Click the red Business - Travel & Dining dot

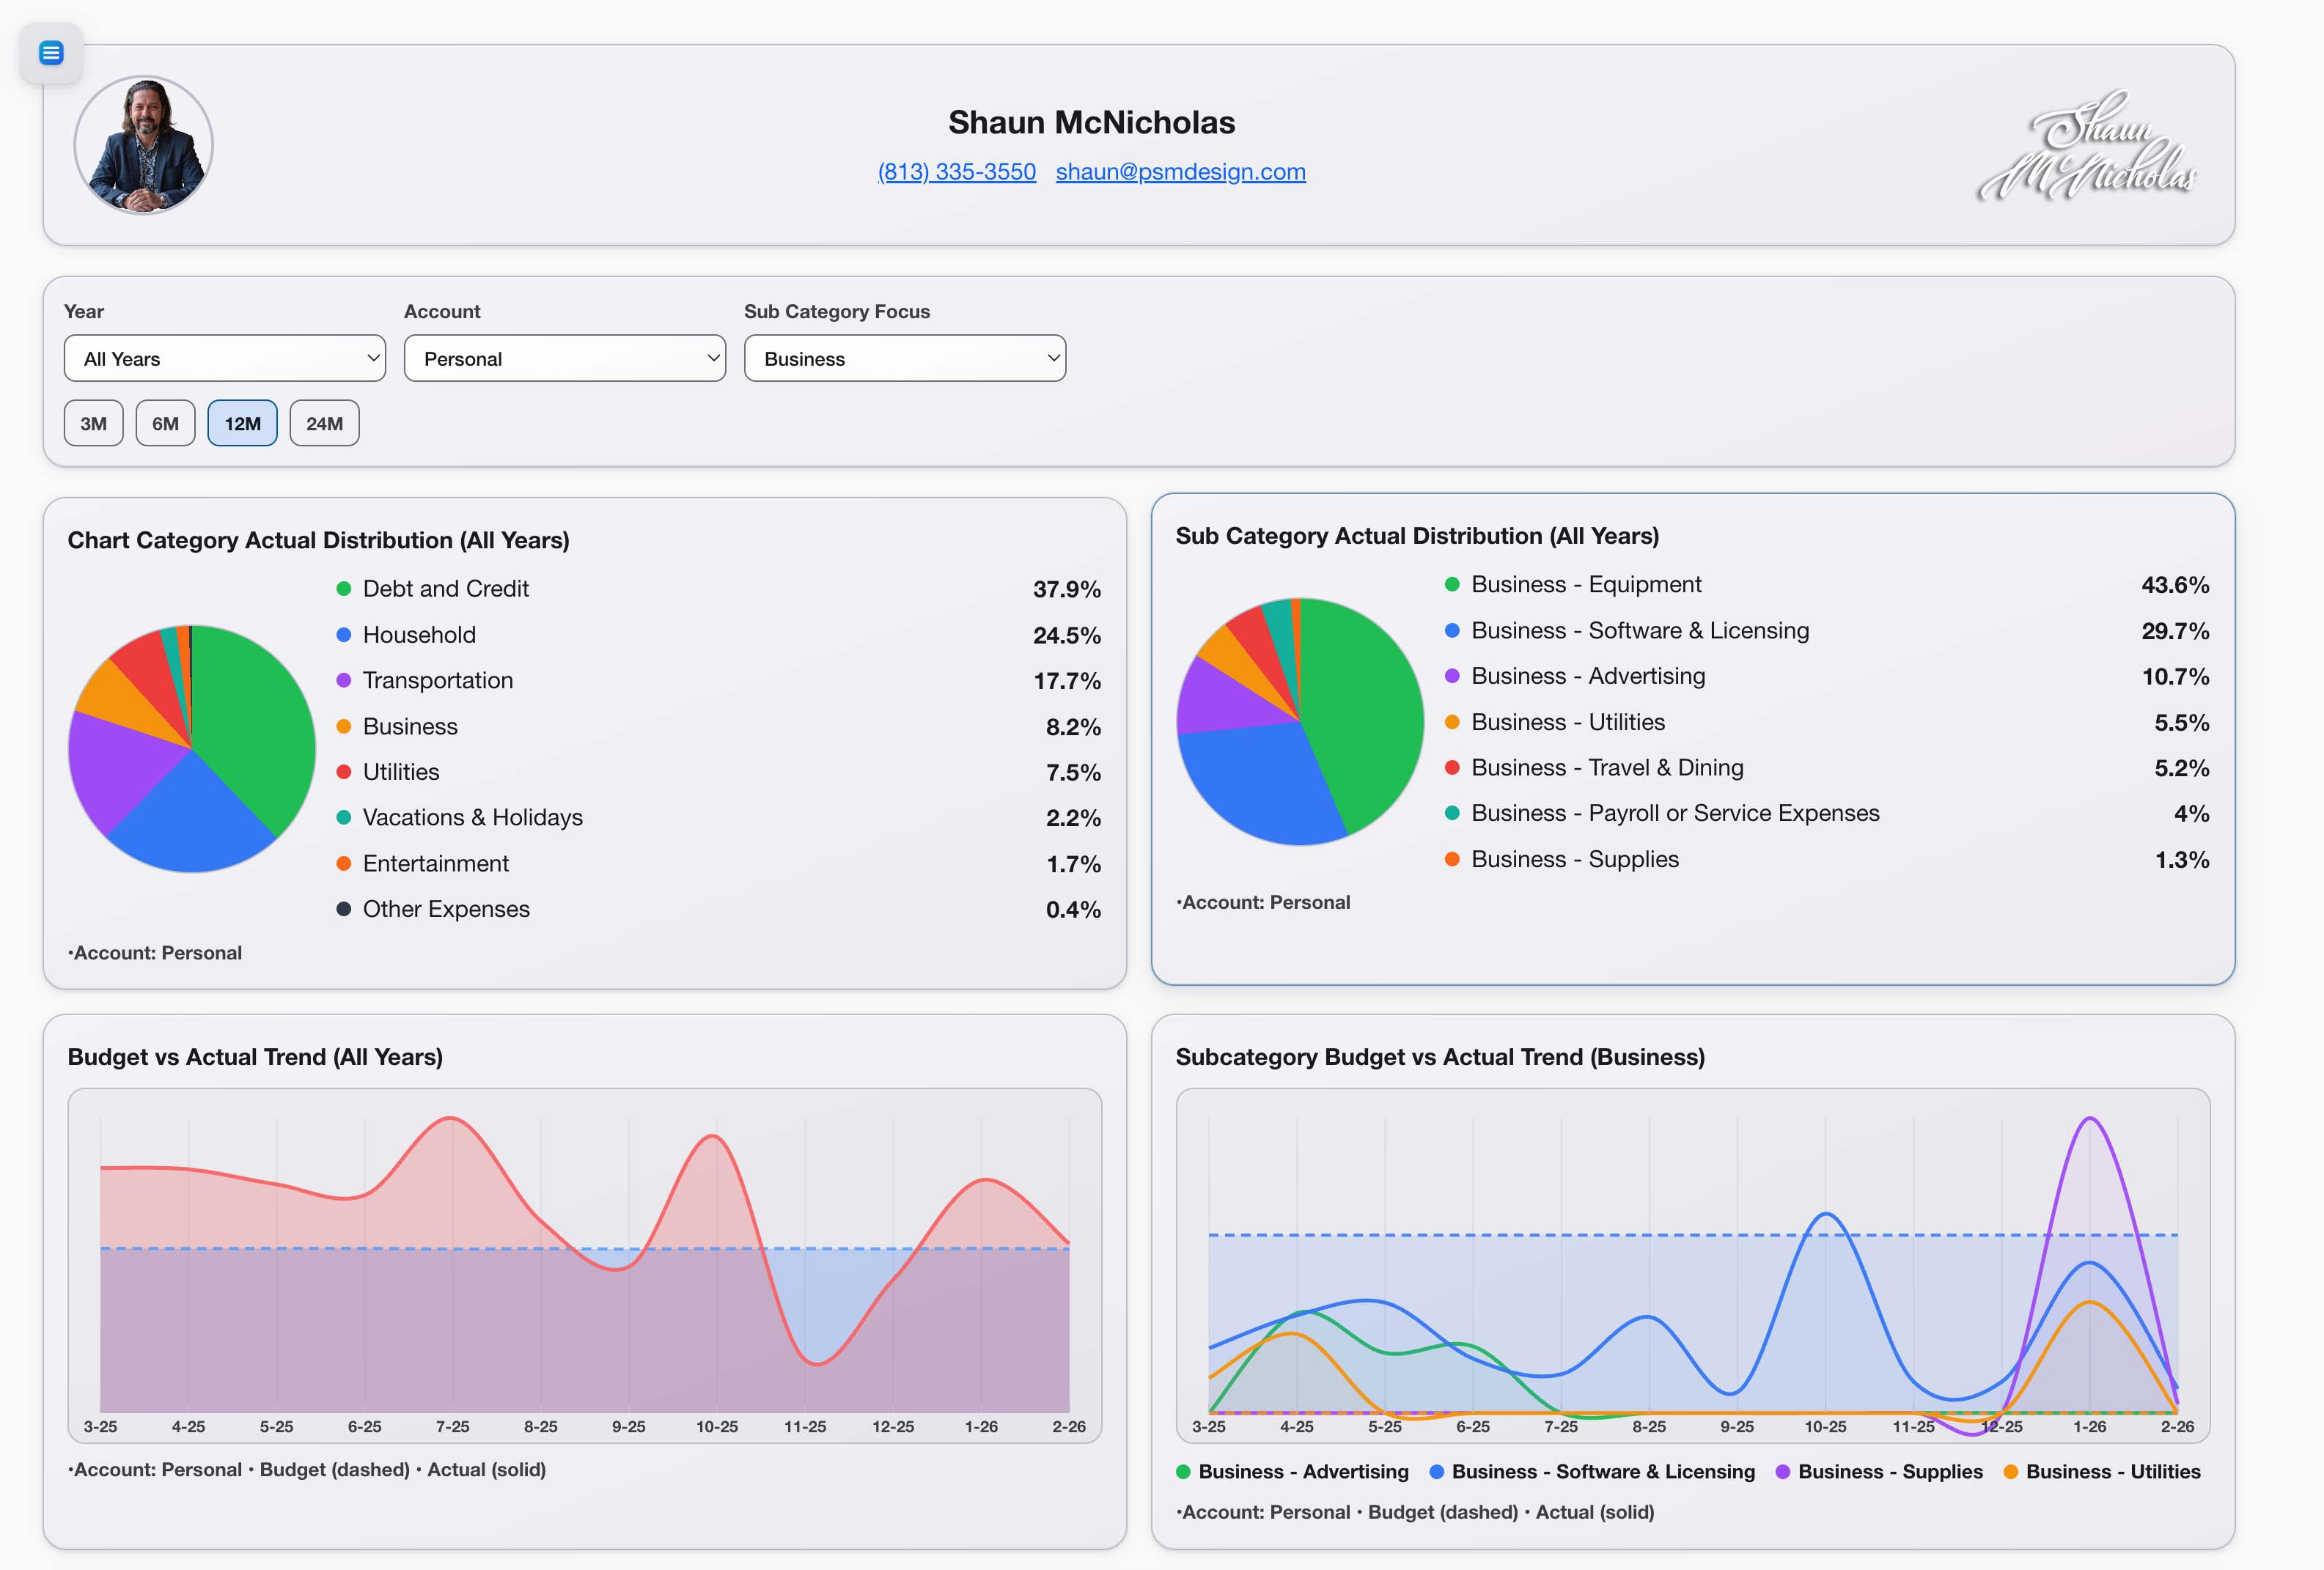[1451, 768]
